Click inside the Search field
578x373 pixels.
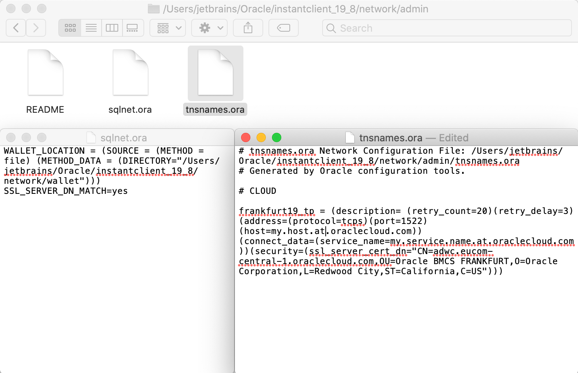tap(386, 28)
